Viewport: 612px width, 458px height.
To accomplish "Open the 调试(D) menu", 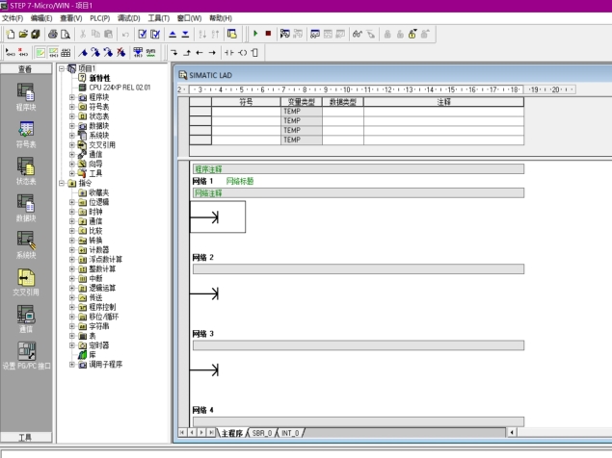I will 128,18.
